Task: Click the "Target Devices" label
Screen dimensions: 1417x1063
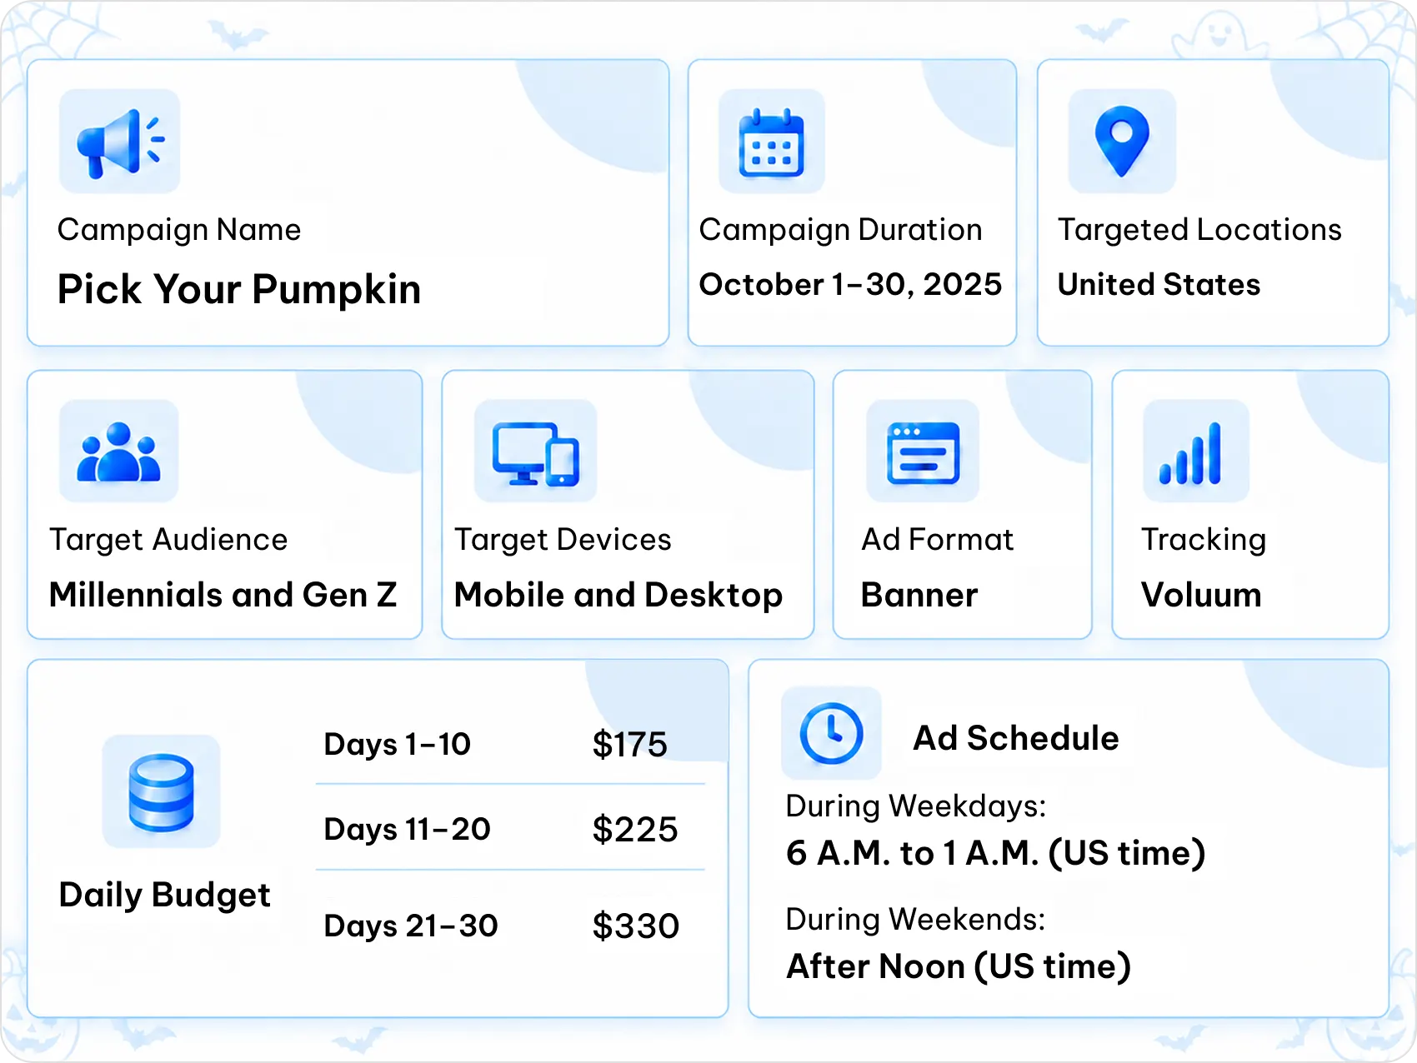Action: pos(563,540)
